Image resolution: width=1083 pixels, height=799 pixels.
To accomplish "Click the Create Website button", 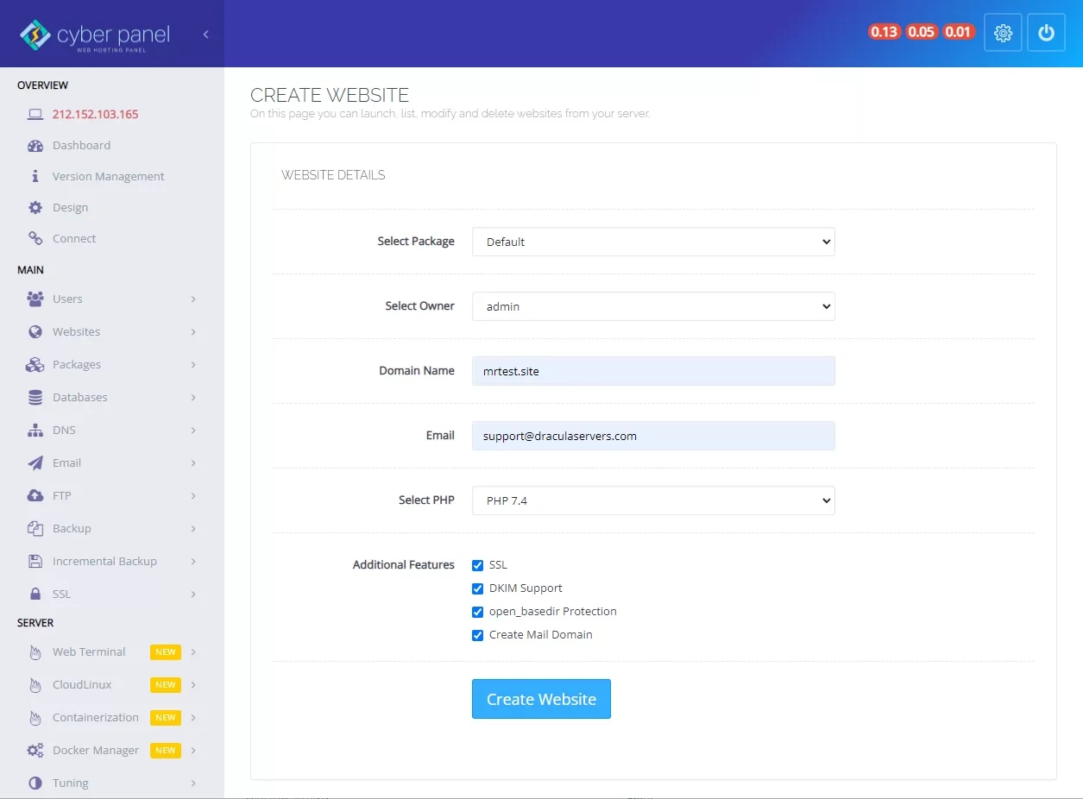I will (541, 699).
